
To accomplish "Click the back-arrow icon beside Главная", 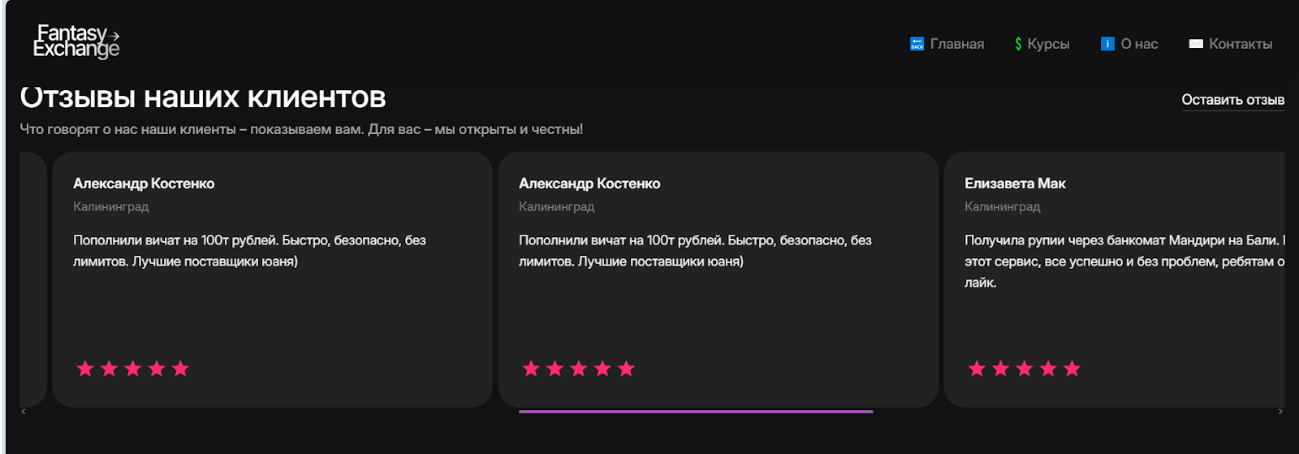I will [x=917, y=44].
